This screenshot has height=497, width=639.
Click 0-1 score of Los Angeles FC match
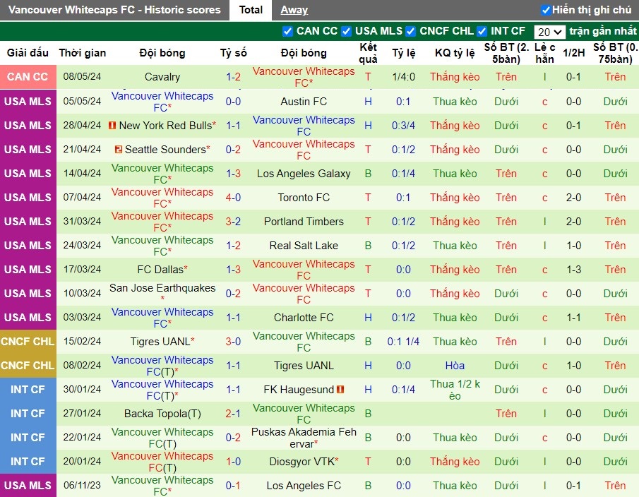coord(233,486)
